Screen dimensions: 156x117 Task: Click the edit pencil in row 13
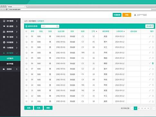(150, 101)
